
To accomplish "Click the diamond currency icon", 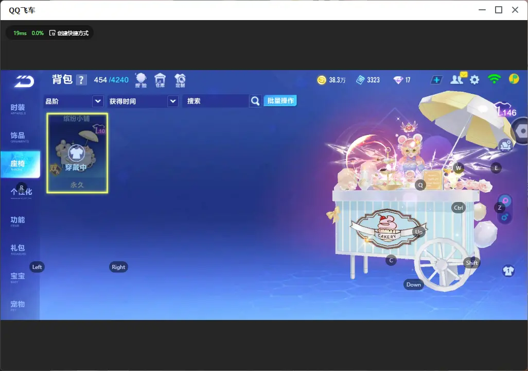I will (x=398, y=80).
